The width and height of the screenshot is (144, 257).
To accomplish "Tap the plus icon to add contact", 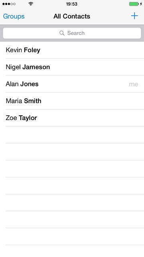I will [134, 16].
